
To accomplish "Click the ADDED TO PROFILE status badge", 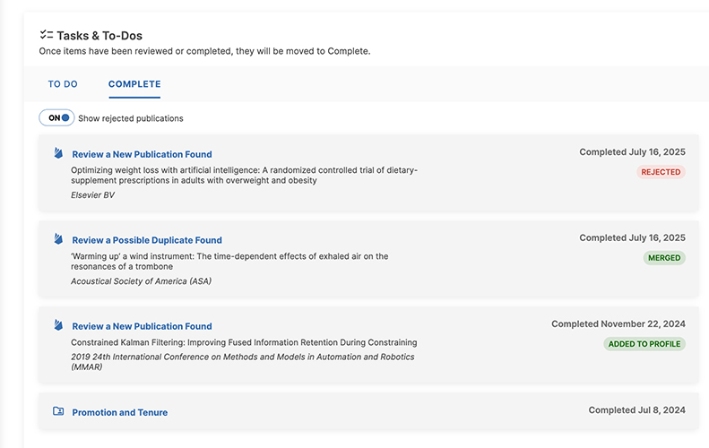I will pos(644,344).
